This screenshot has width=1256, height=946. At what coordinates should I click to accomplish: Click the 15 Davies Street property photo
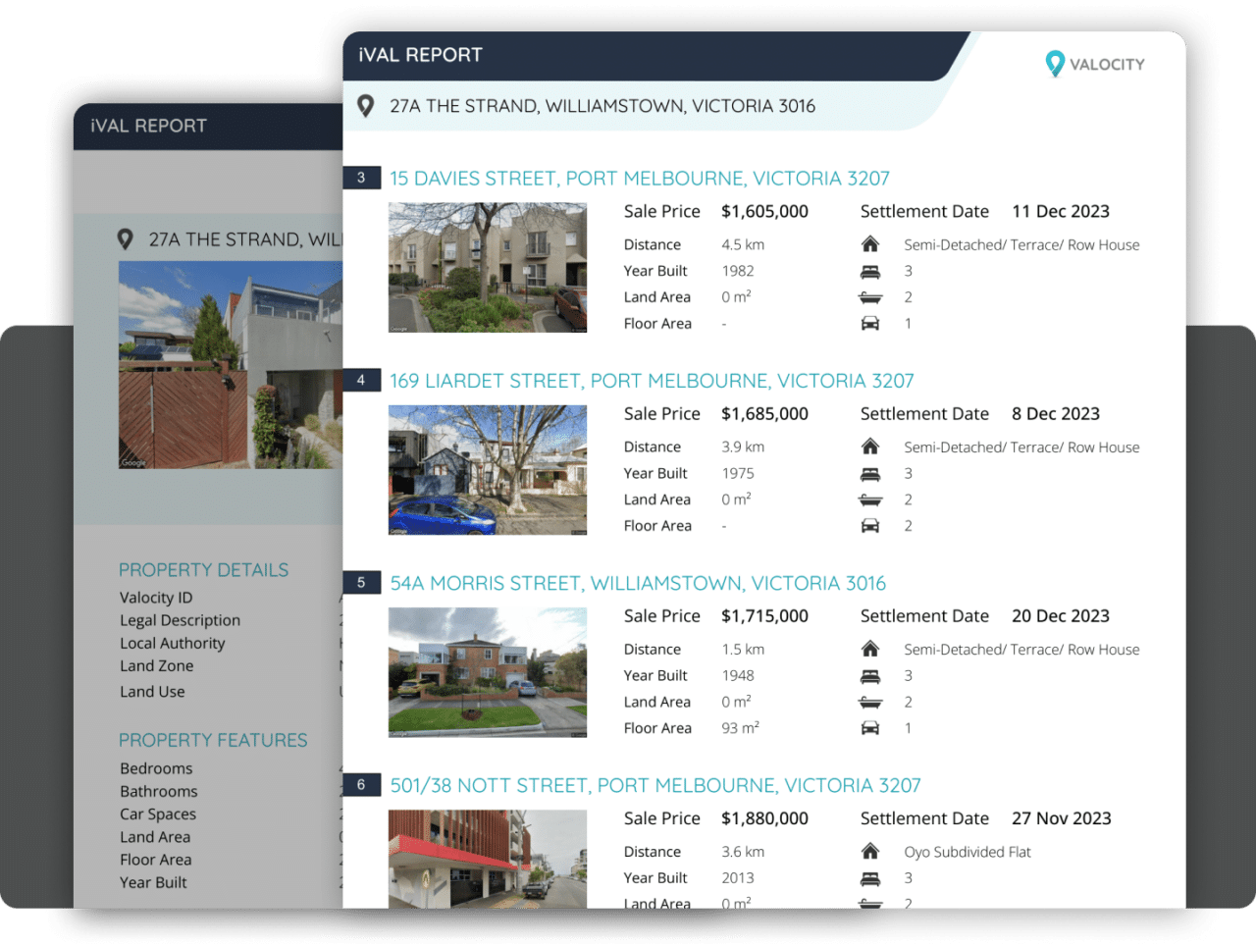click(488, 267)
